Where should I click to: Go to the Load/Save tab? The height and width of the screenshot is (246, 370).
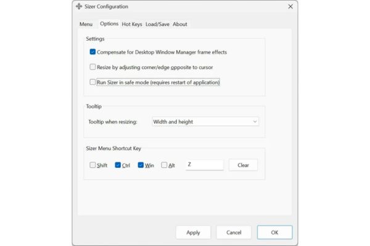click(157, 24)
